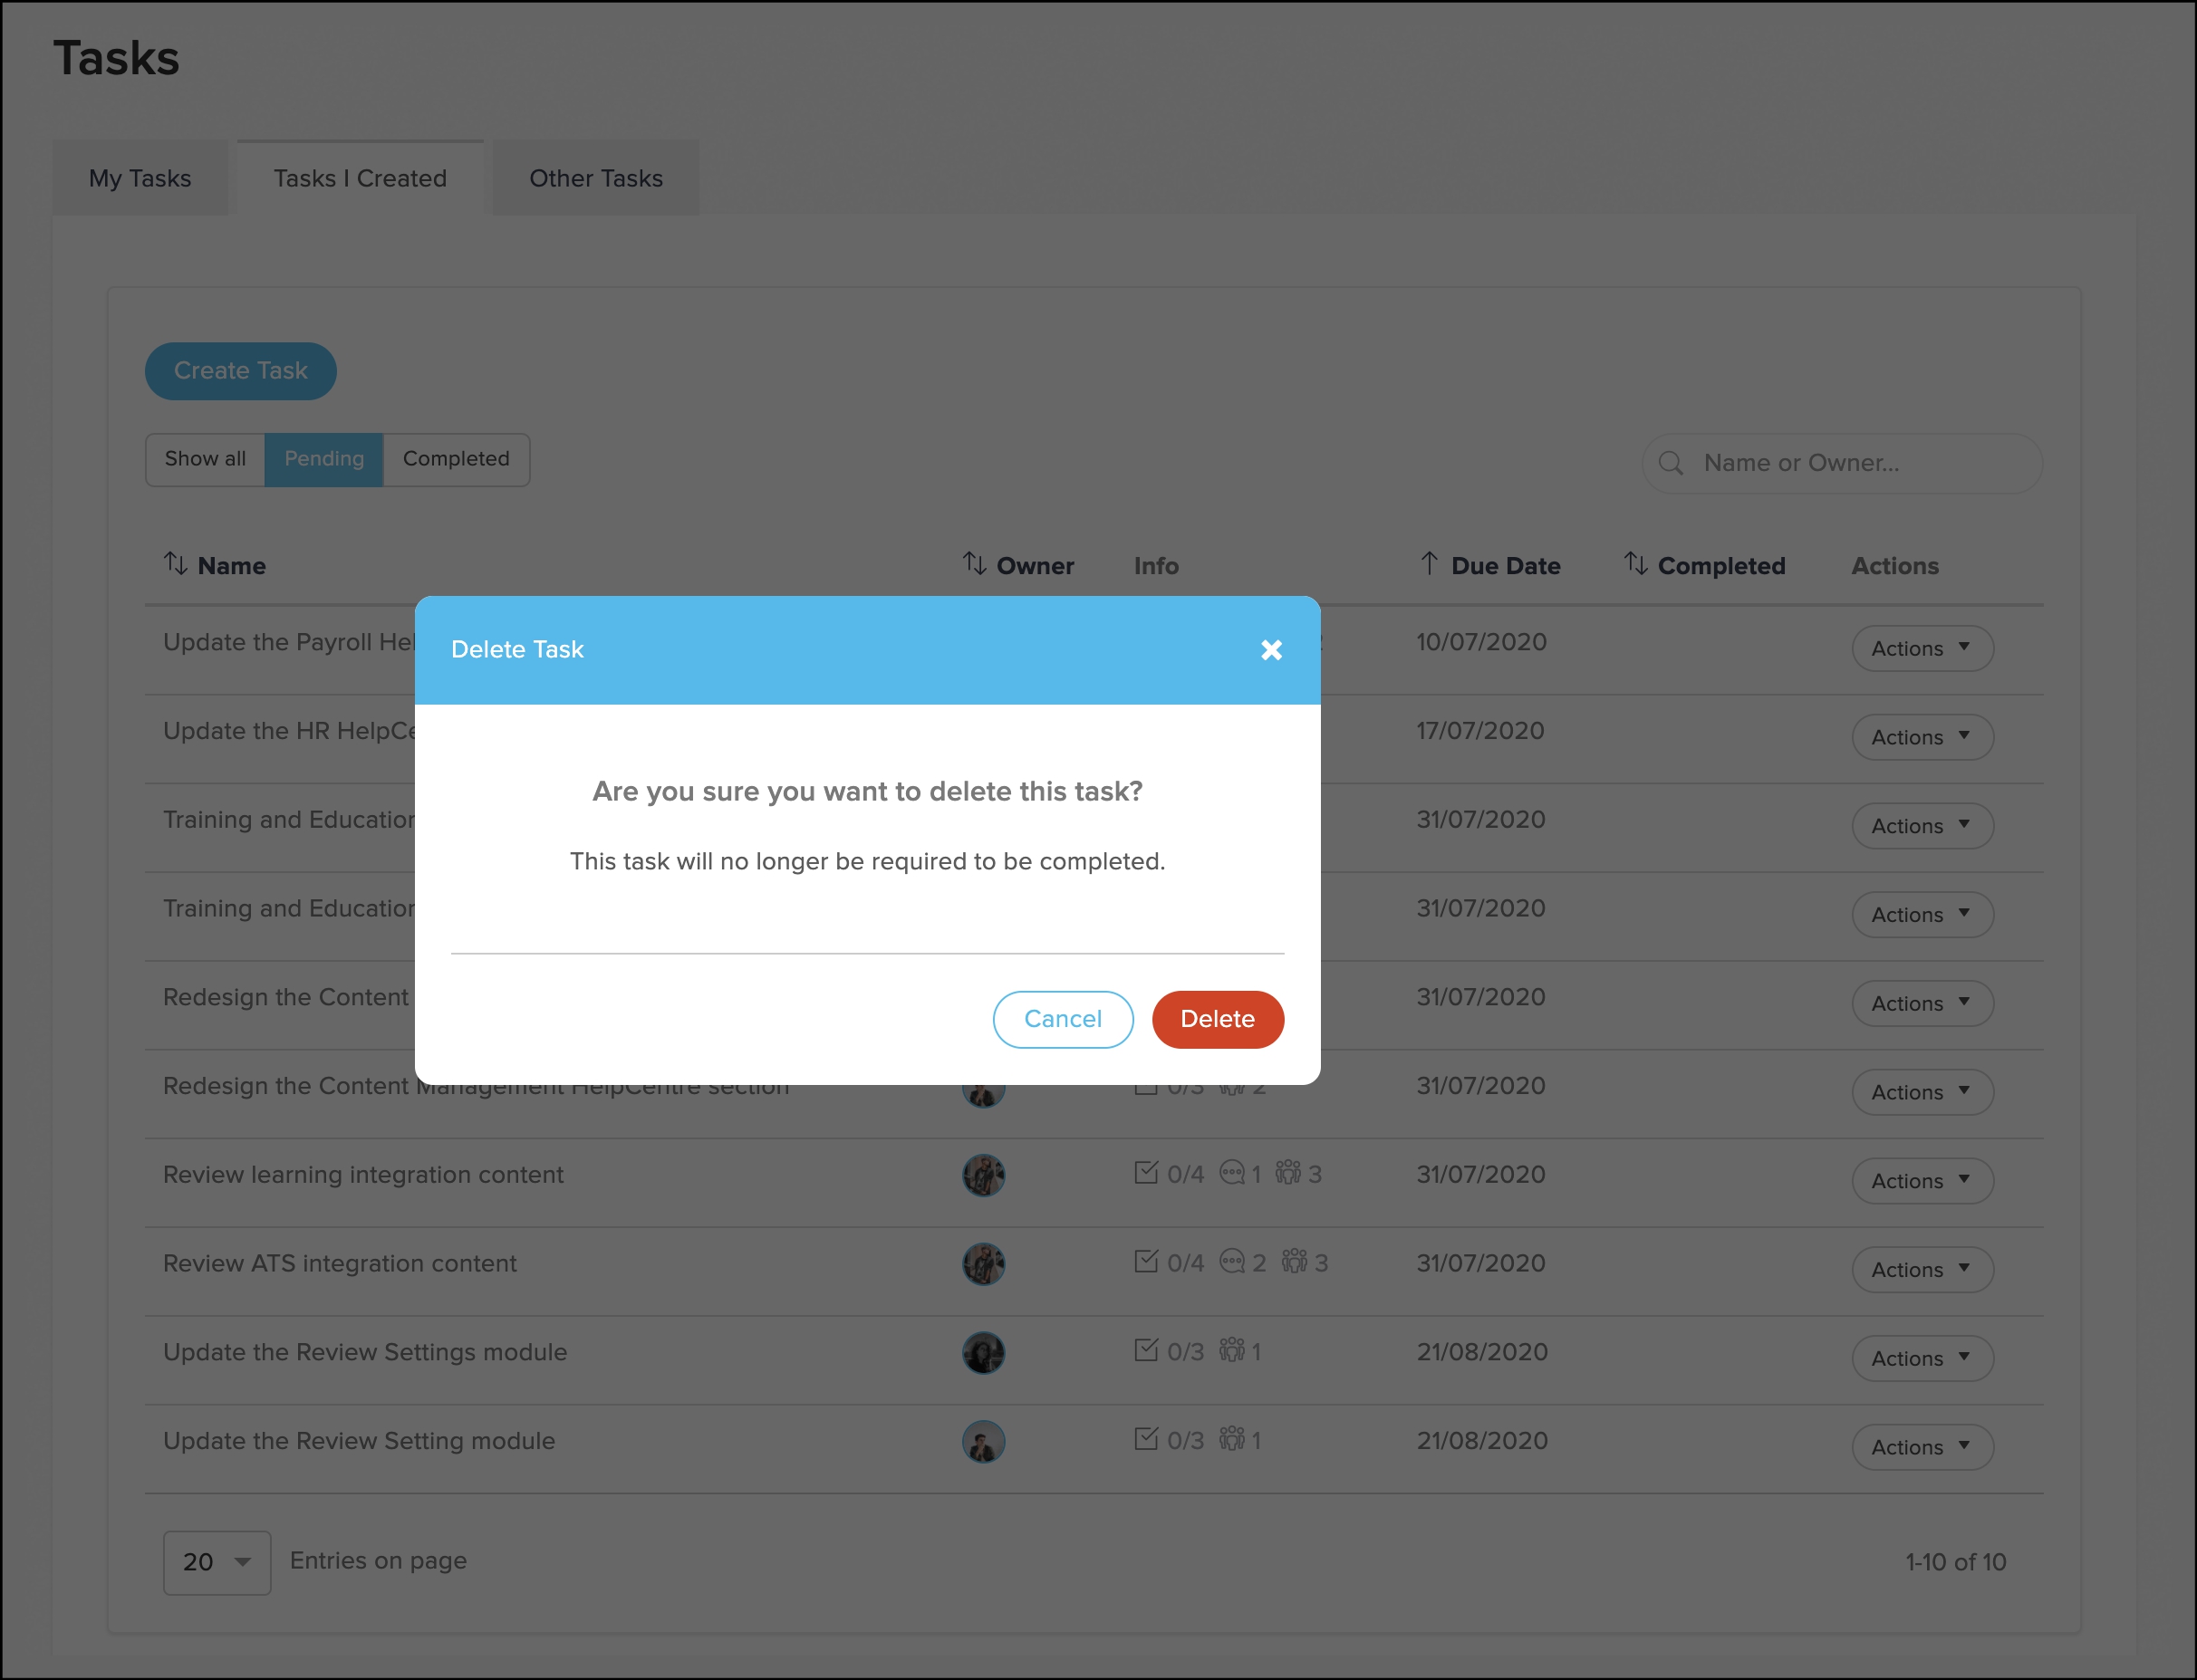Image resolution: width=2197 pixels, height=1680 pixels.
Task: Click owner avatar for Update the Review Setting module
Action: (984, 1442)
